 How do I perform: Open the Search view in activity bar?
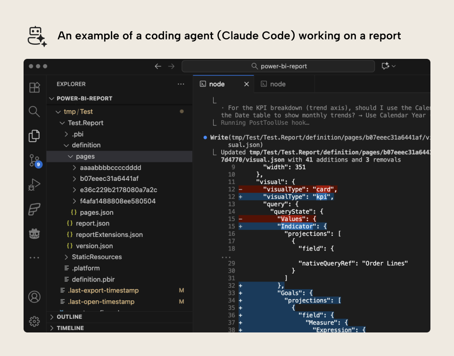(34, 112)
